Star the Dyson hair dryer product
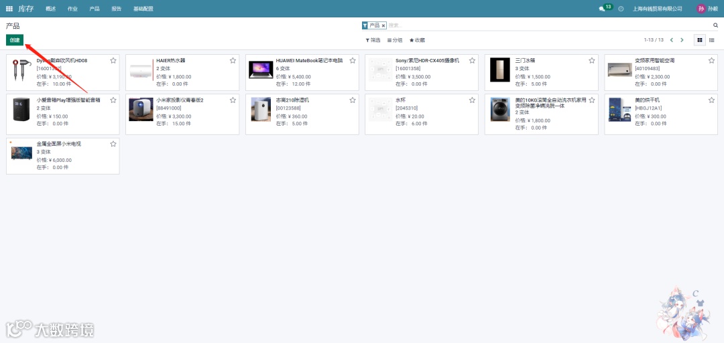 point(113,60)
